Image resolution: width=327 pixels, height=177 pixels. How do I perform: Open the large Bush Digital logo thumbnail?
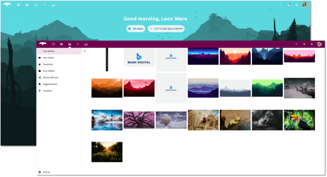139,57
